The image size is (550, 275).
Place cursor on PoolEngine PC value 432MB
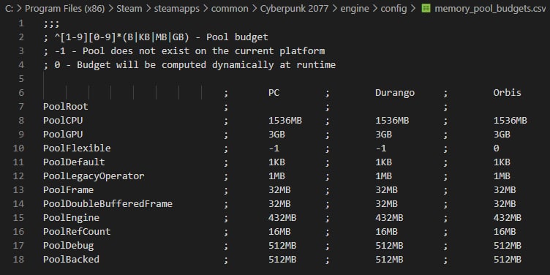tap(282, 218)
